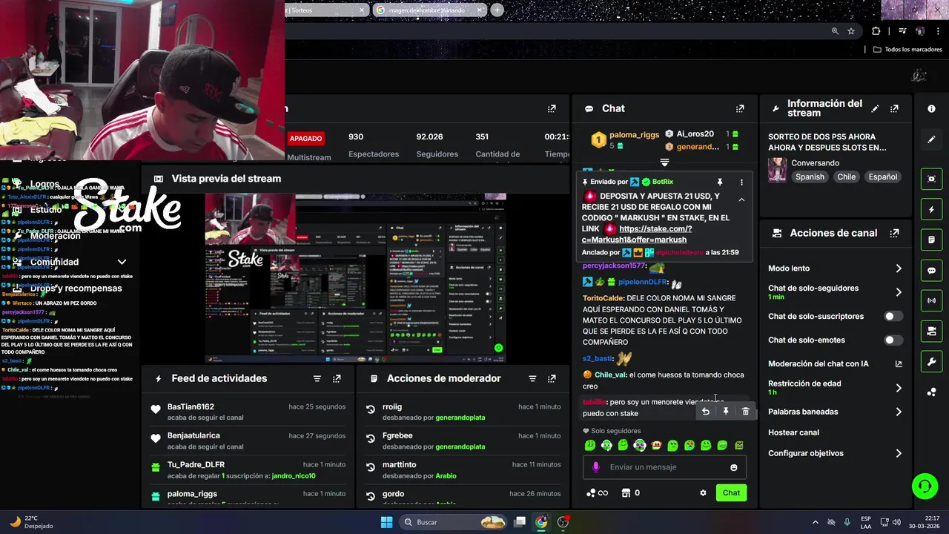Open the green headset support button

pos(925,487)
